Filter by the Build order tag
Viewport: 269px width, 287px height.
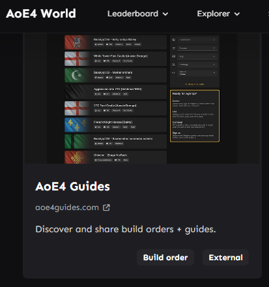(x=165, y=258)
